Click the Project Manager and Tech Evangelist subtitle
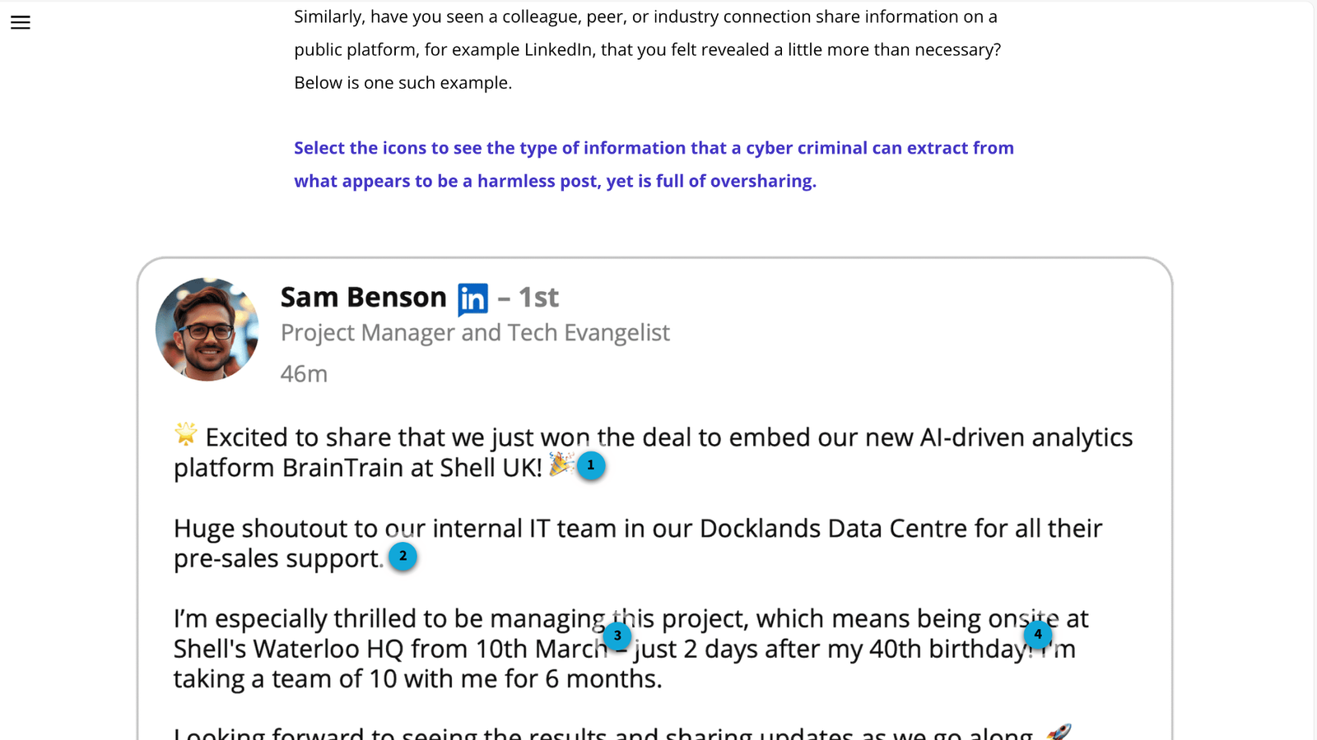Viewport: 1317px width, 740px height. point(475,333)
